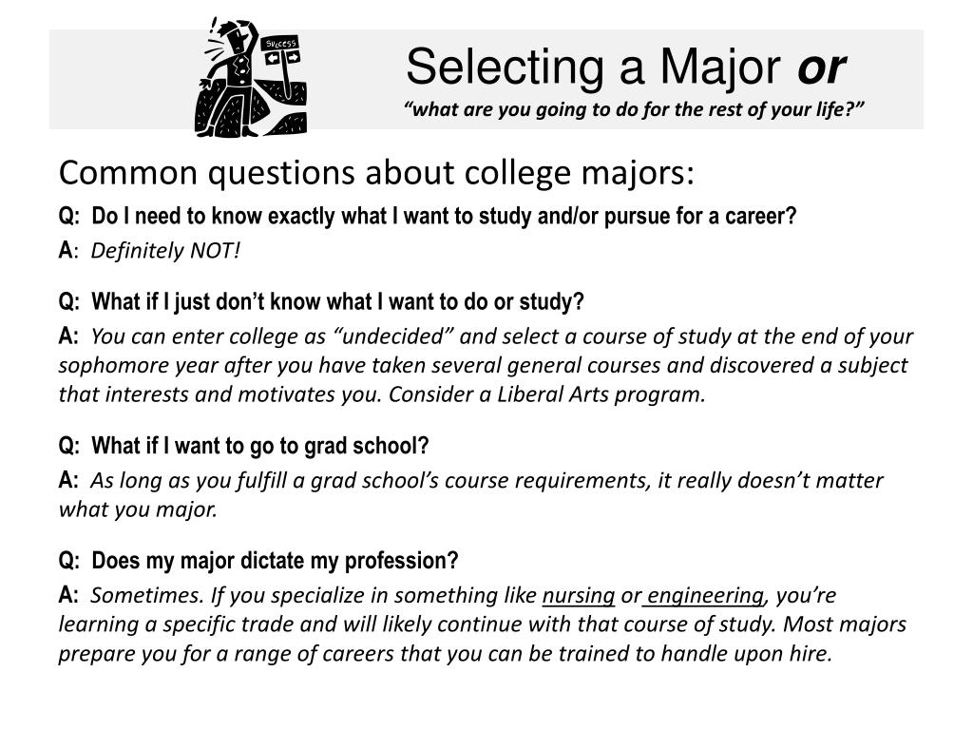973x730 pixels.
Task: Click the answer mentioning 'undecided' and sophomore year
Action: point(486,365)
